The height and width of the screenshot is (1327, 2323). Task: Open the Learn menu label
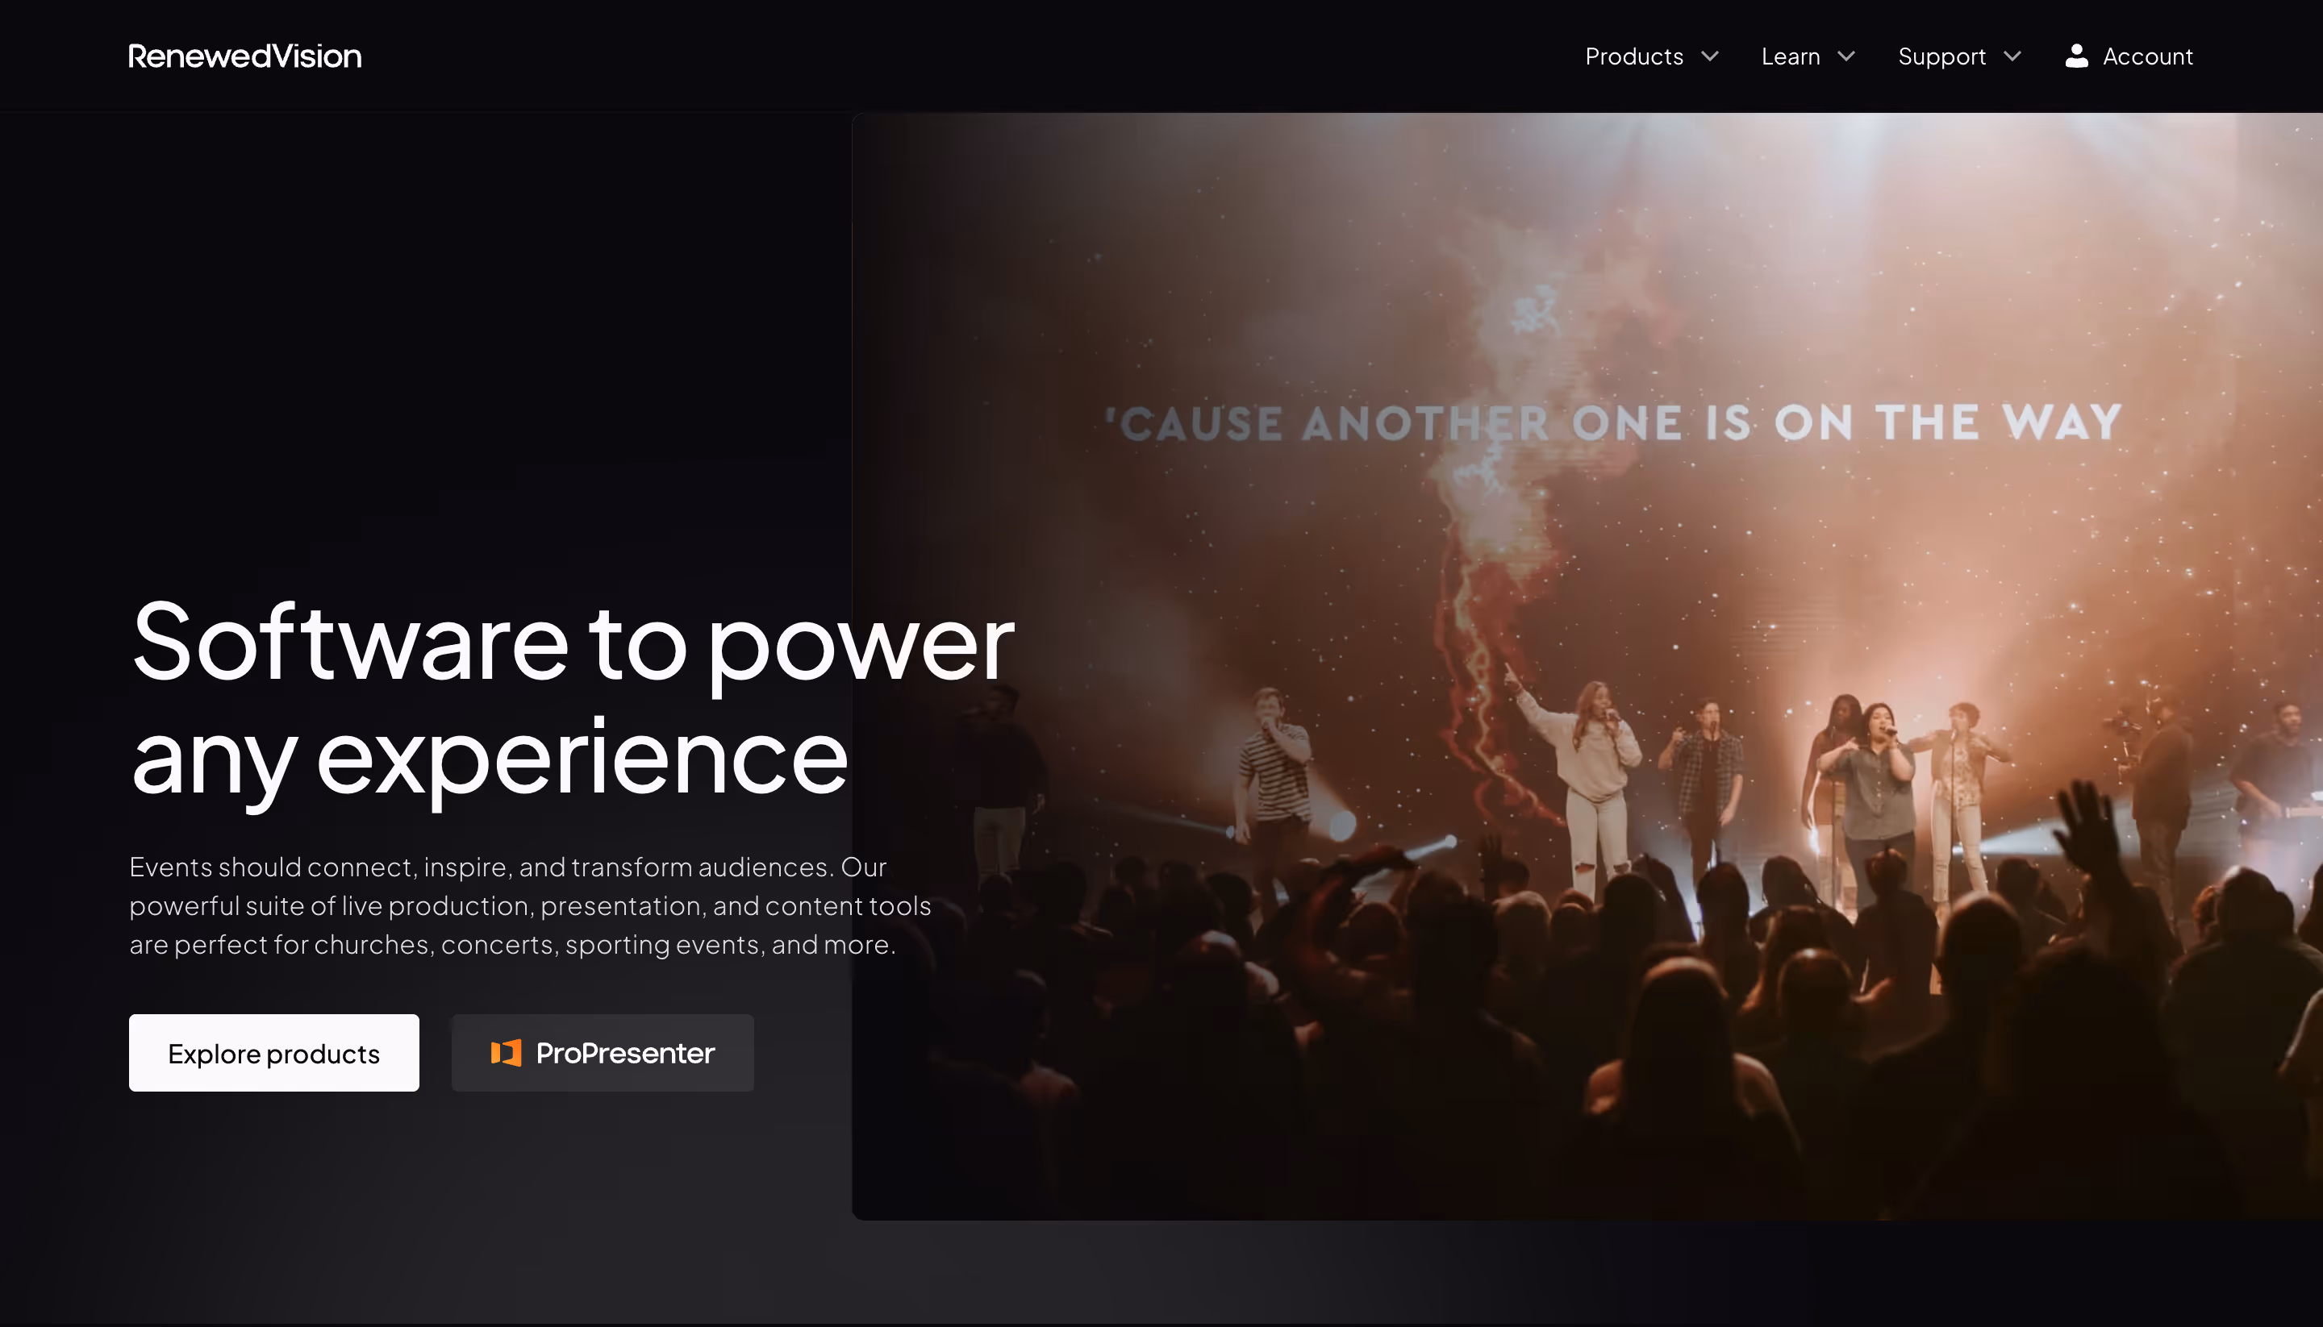[1791, 56]
